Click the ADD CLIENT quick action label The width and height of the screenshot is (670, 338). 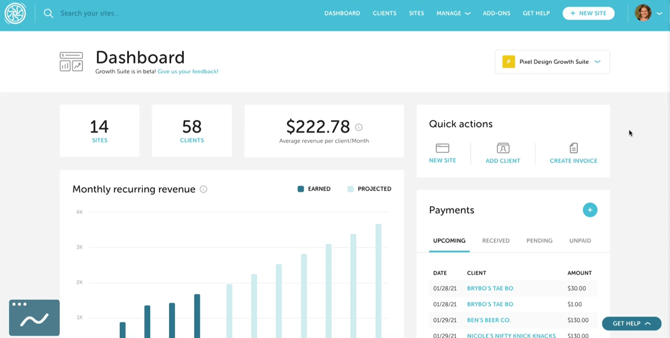[503, 161]
